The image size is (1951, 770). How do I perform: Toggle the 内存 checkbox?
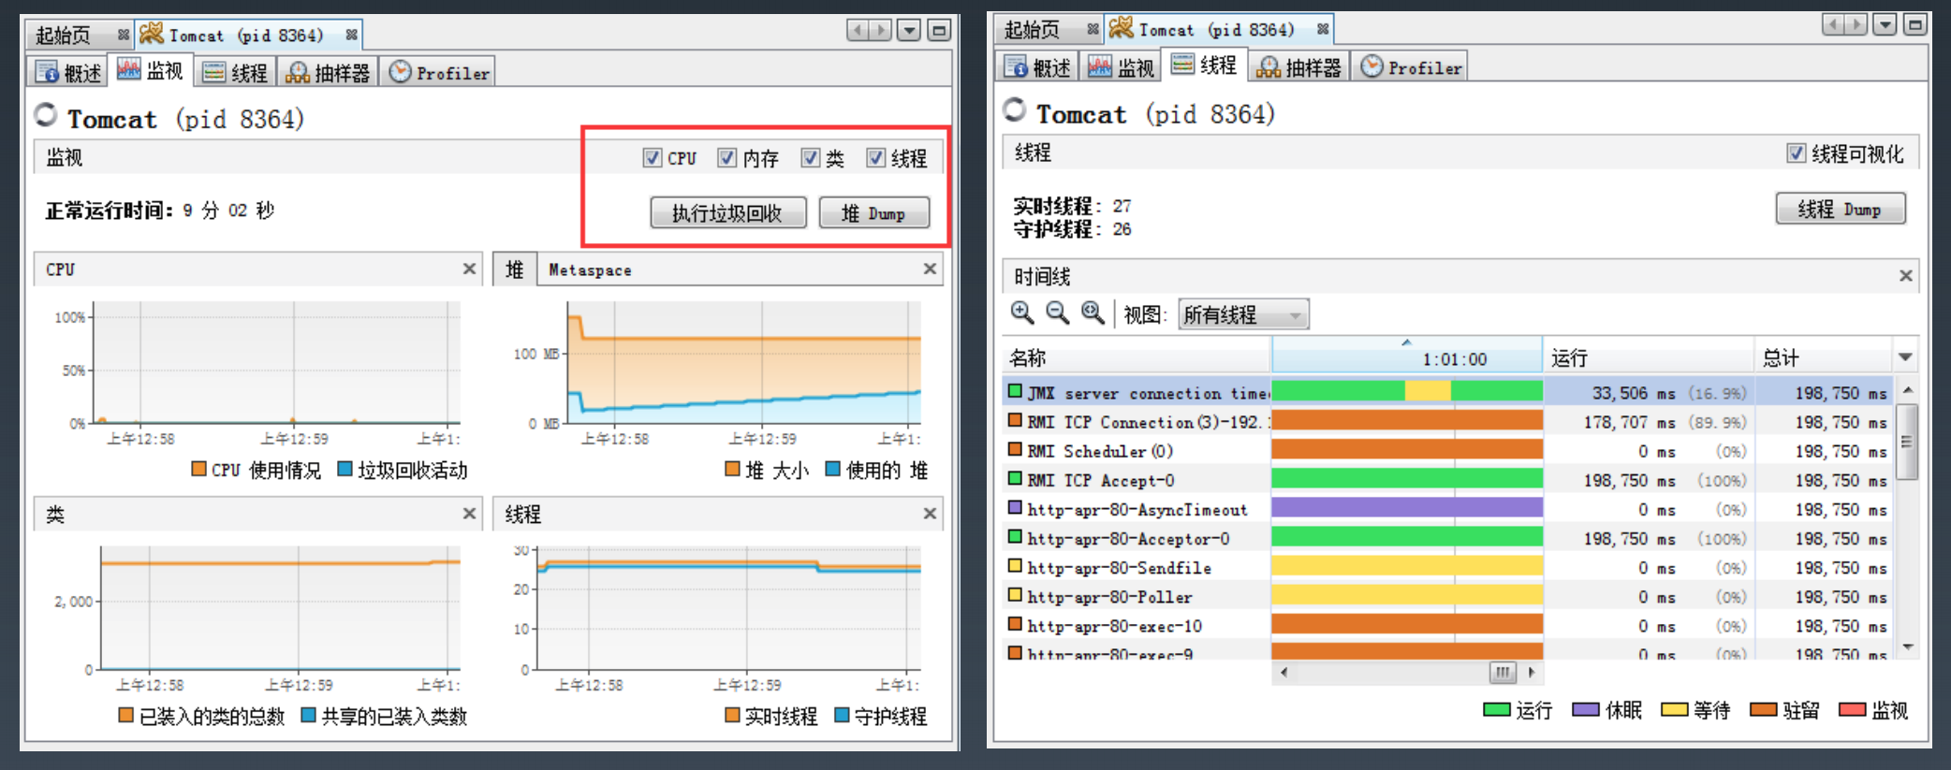point(726,158)
